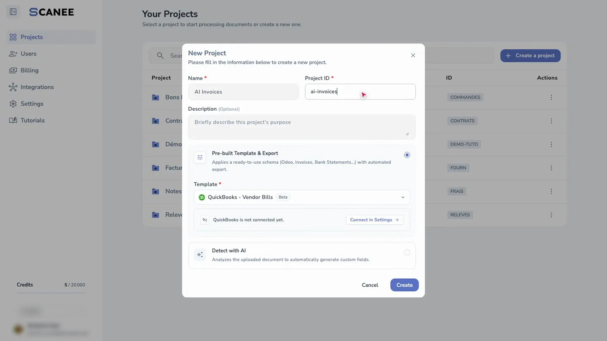Open Users in sidebar
Screen dimensions: 607x341
[x=51, y=53]
